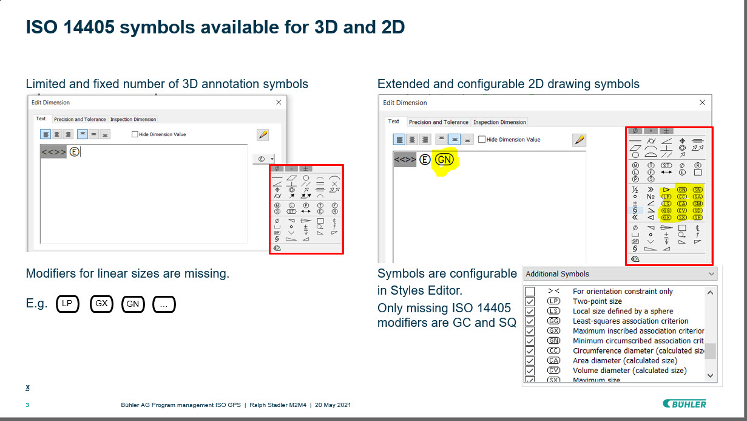
Task: Click the pencil edit button
Action: [580, 139]
